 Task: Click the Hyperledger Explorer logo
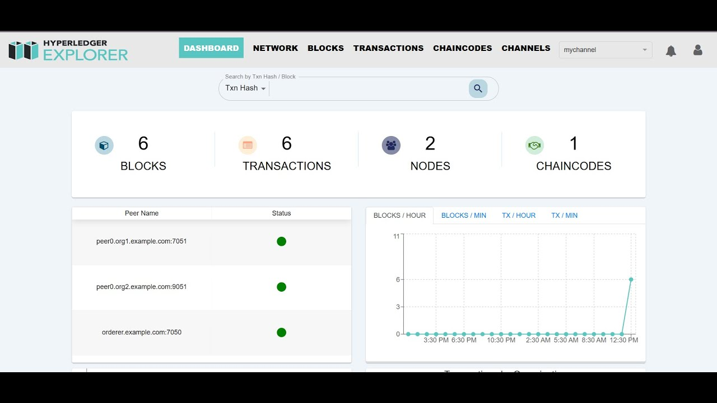coord(68,50)
